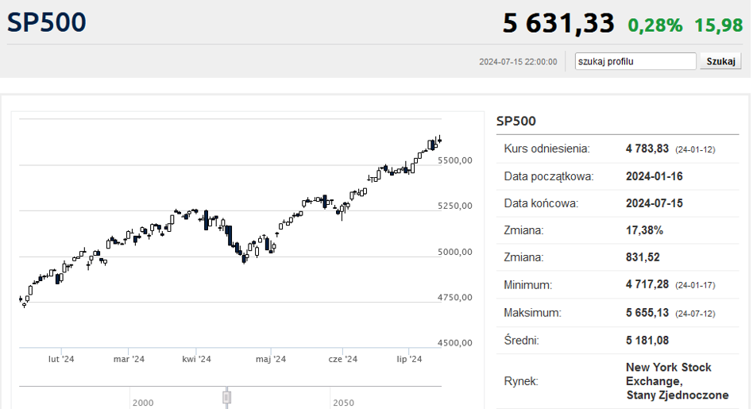Click the 5500,00 price axis label
This screenshot has height=409, width=753.
[455, 160]
